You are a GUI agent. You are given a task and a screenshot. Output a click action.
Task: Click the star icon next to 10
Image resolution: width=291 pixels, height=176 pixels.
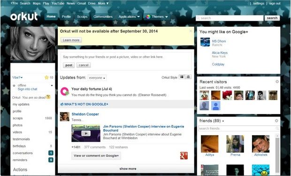[46, 78]
